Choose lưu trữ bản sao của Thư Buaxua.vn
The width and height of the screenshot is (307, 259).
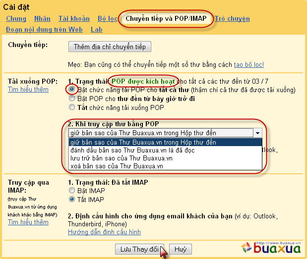coord(165,158)
